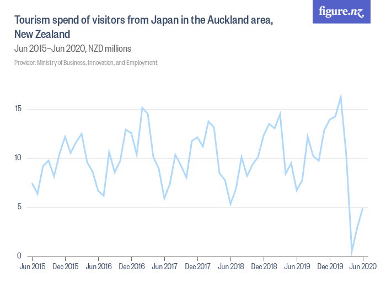This screenshot has width=386, height=289.
Task: Select the Jun 2019 x-axis label
Action: [297, 267]
